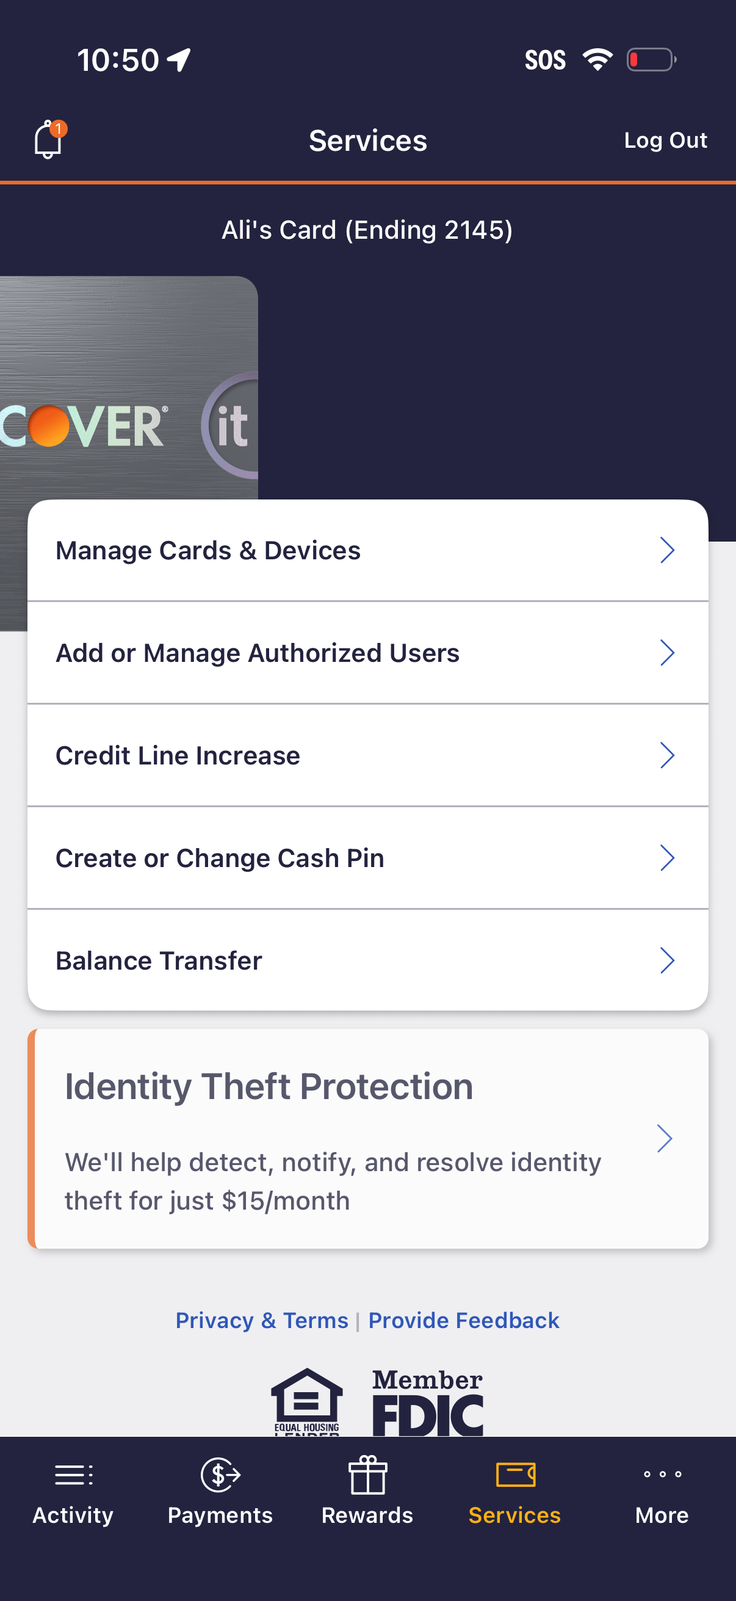Tap the Equal Housing Lender logo

tap(307, 1402)
